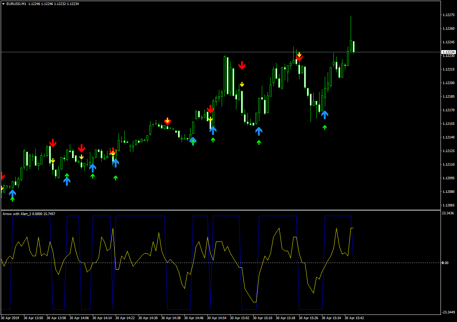The height and width of the screenshot is (322, 457).
Task: Select the leftmost blue up arrow signal
Action: pyautogui.click(x=13, y=194)
